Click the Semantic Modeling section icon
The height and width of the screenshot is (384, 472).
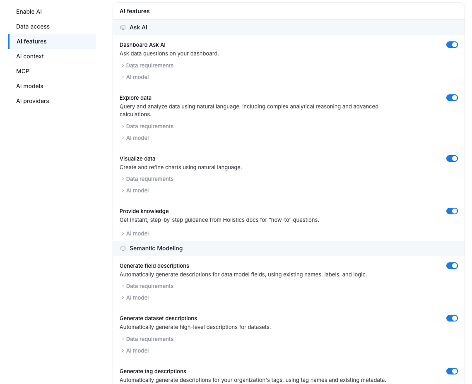click(x=123, y=248)
